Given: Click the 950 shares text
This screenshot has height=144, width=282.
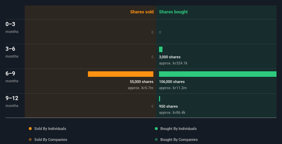Looking at the screenshot, I should click(168, 107).
